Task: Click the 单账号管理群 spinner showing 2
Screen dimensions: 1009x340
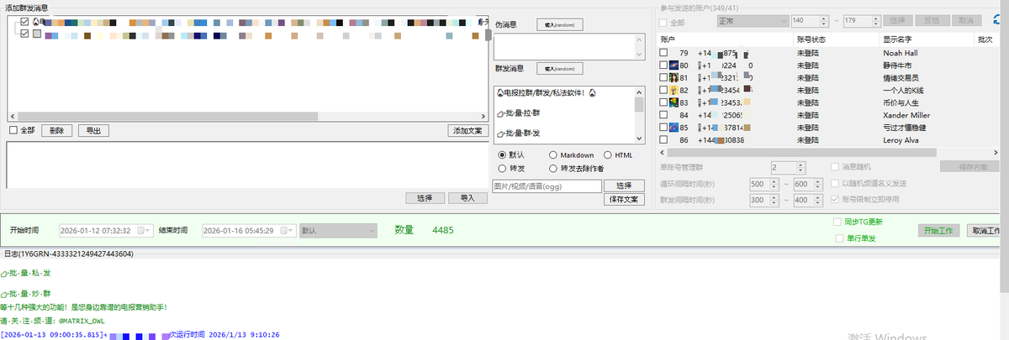Action: (790, 167)
